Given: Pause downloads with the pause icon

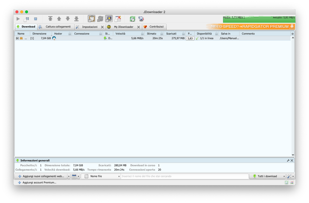Looking at the screenshot, I should [x=27, y=19].
